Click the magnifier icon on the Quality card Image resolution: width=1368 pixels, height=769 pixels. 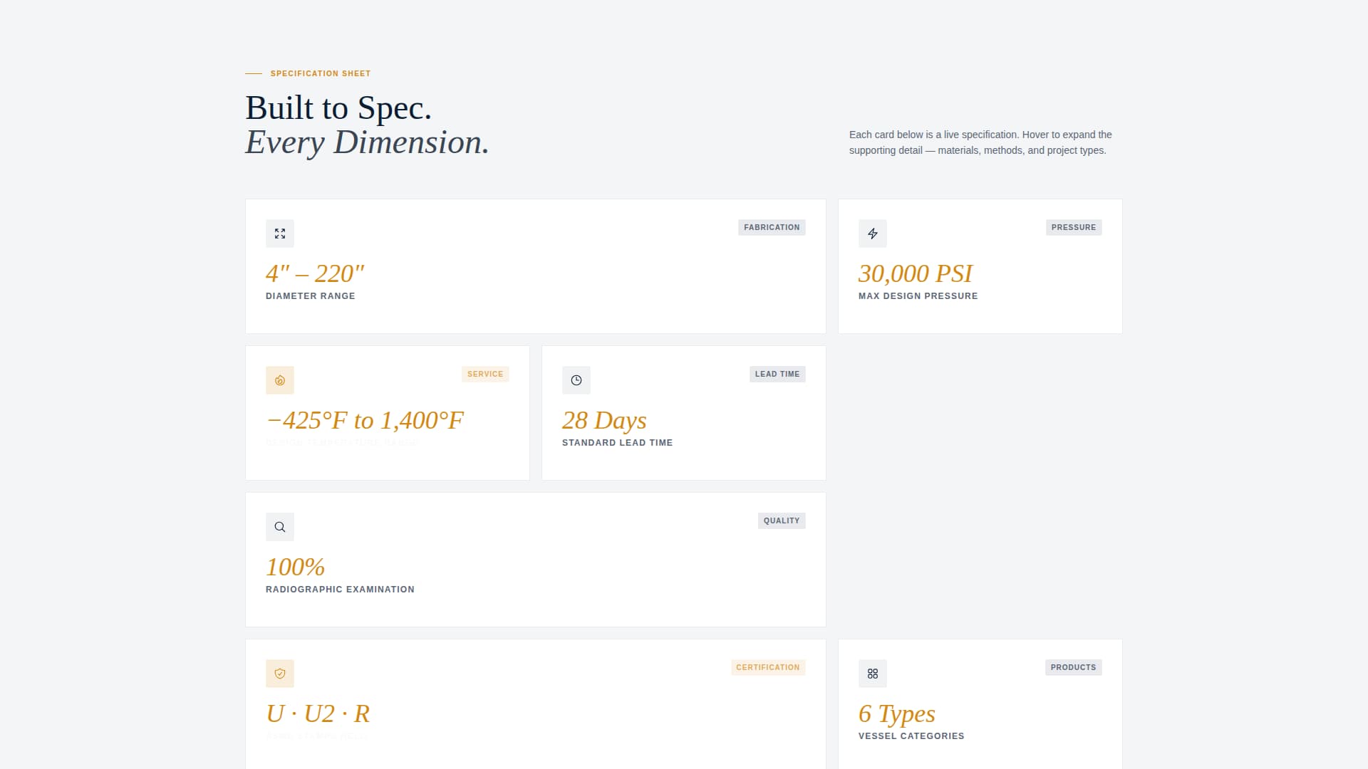280,526
